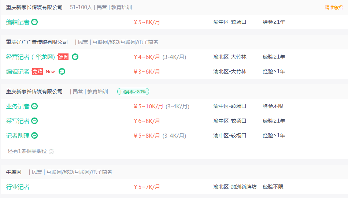The width and height of the screenshot is (348, 198).
Task: Click the 急聘 badge on 经营记者 listing
Action: point(63,57)
